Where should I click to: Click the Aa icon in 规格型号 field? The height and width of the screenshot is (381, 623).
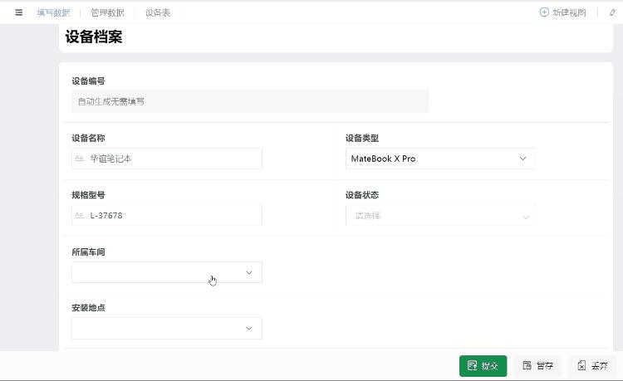[x=79, y=215]
